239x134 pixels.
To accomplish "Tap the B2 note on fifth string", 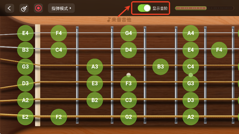I will click(95, 100).
